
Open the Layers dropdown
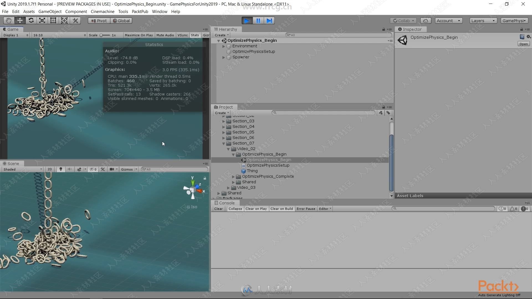[483, 20]
